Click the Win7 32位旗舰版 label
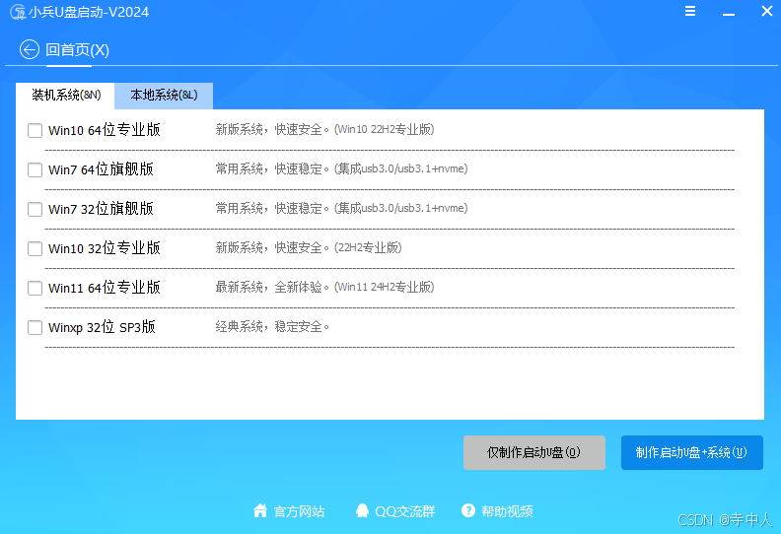 tap(101, 209)
